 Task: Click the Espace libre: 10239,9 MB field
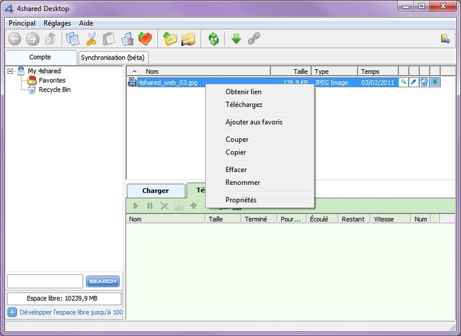[x=64, y=299]
